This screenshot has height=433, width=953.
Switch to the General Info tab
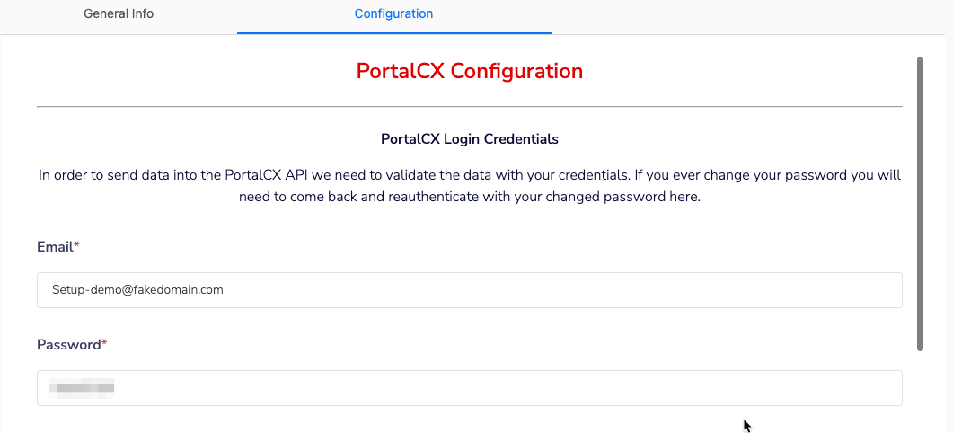[119, 14]
